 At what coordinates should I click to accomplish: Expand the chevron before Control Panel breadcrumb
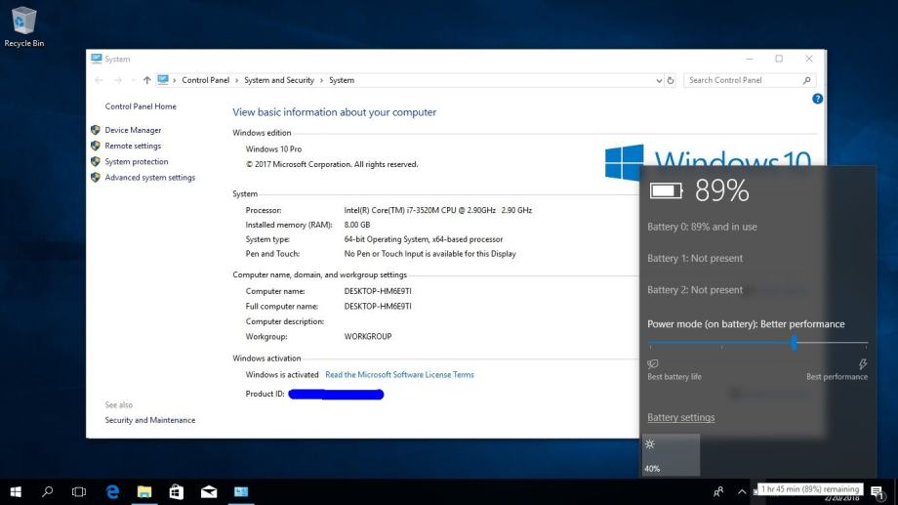click(x=175, y=80)
